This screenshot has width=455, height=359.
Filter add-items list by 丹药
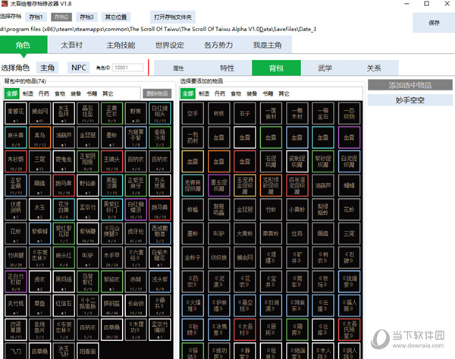tap(220, 93)
